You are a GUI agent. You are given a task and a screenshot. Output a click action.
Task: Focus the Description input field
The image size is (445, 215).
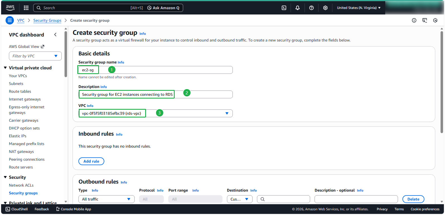pyautogui.click(x=155, y=94)
